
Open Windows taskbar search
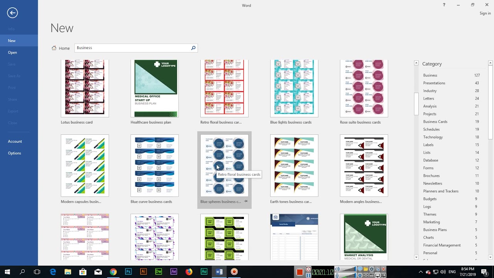click(x=22, y=272)
